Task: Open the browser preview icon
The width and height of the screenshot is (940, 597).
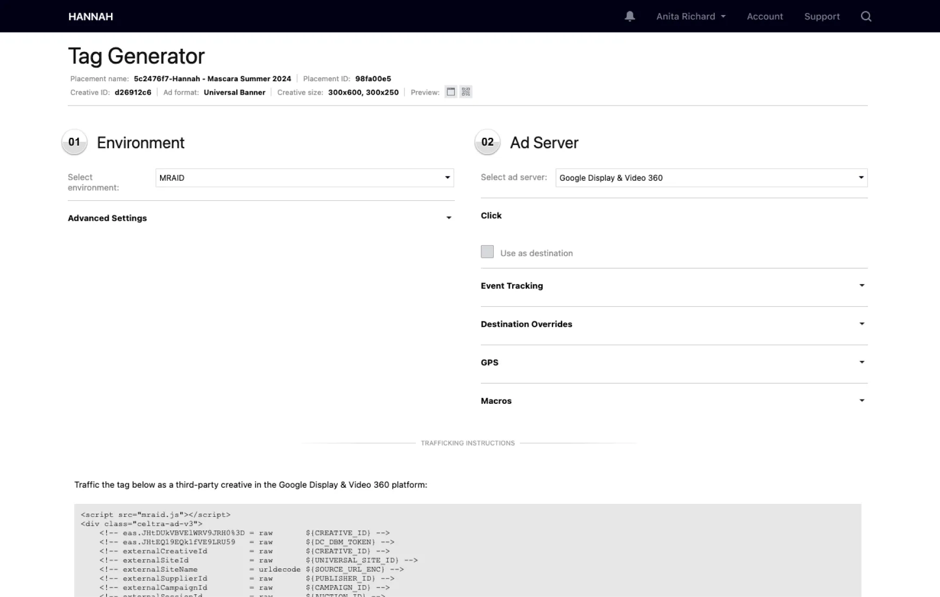Action: tap(451, 92)
